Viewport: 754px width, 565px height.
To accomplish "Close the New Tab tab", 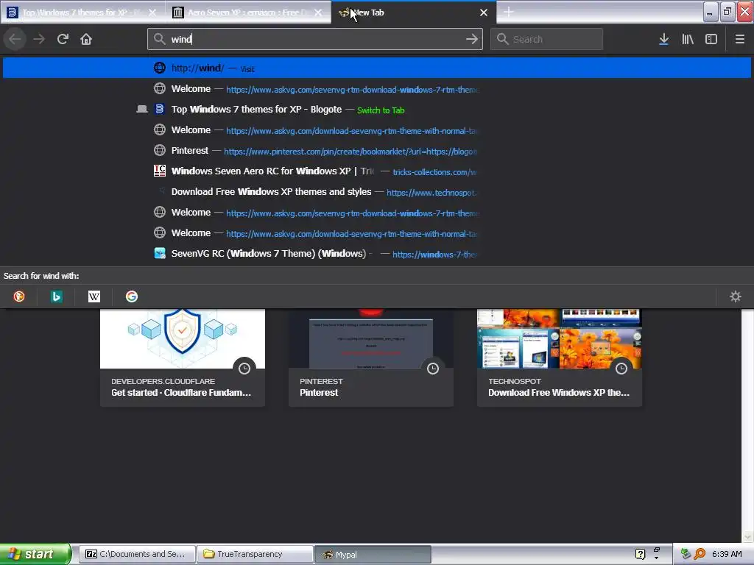I will [x=484, y=13].
